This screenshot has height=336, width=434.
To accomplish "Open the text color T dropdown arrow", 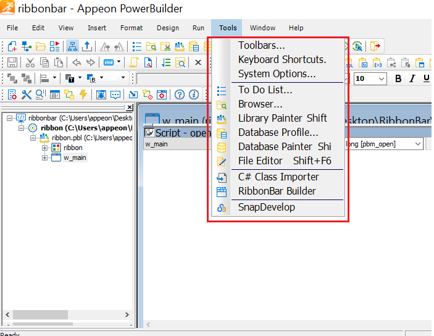I will (80, 78).
